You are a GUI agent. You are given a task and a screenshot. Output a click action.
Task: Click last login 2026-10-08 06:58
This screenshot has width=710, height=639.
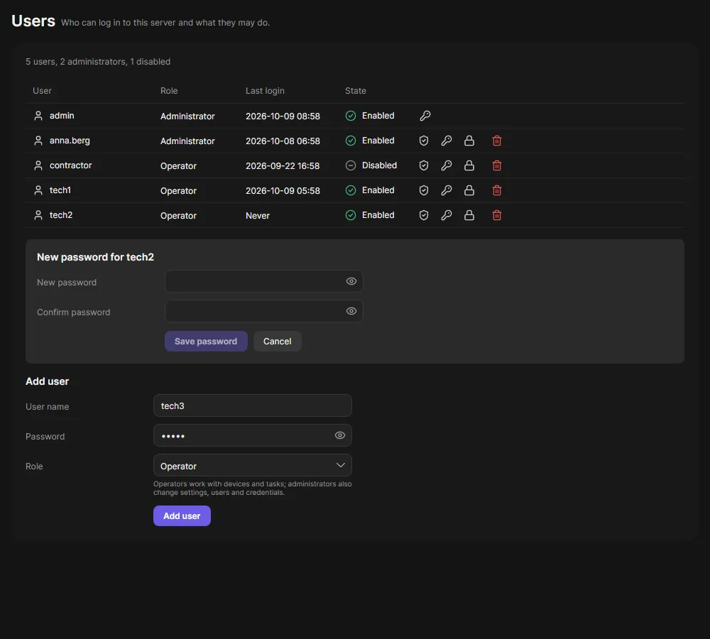point(283,141)
